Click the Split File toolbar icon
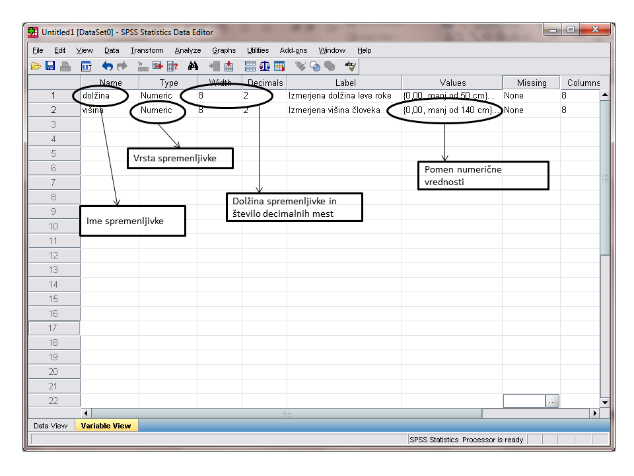634x476 pixels. [250, 66]
